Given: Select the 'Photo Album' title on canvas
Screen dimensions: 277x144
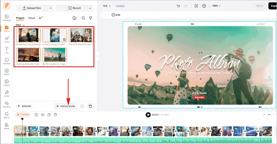Looking at the screenshot, I should point(200,62).
